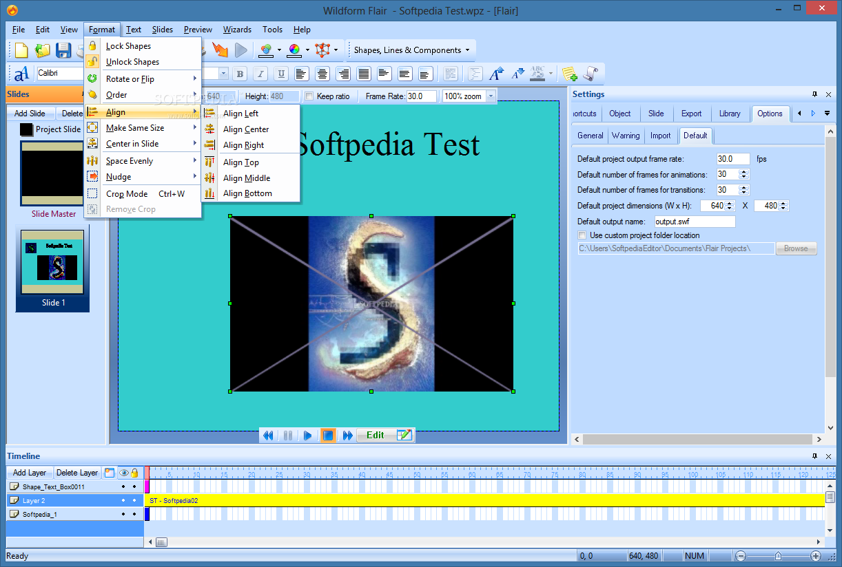The width and height of the screenshot is (842, 567).
Task: Toggle lock dot for Shape_Text_Box0011 layer
Action: tap(134, 486)
